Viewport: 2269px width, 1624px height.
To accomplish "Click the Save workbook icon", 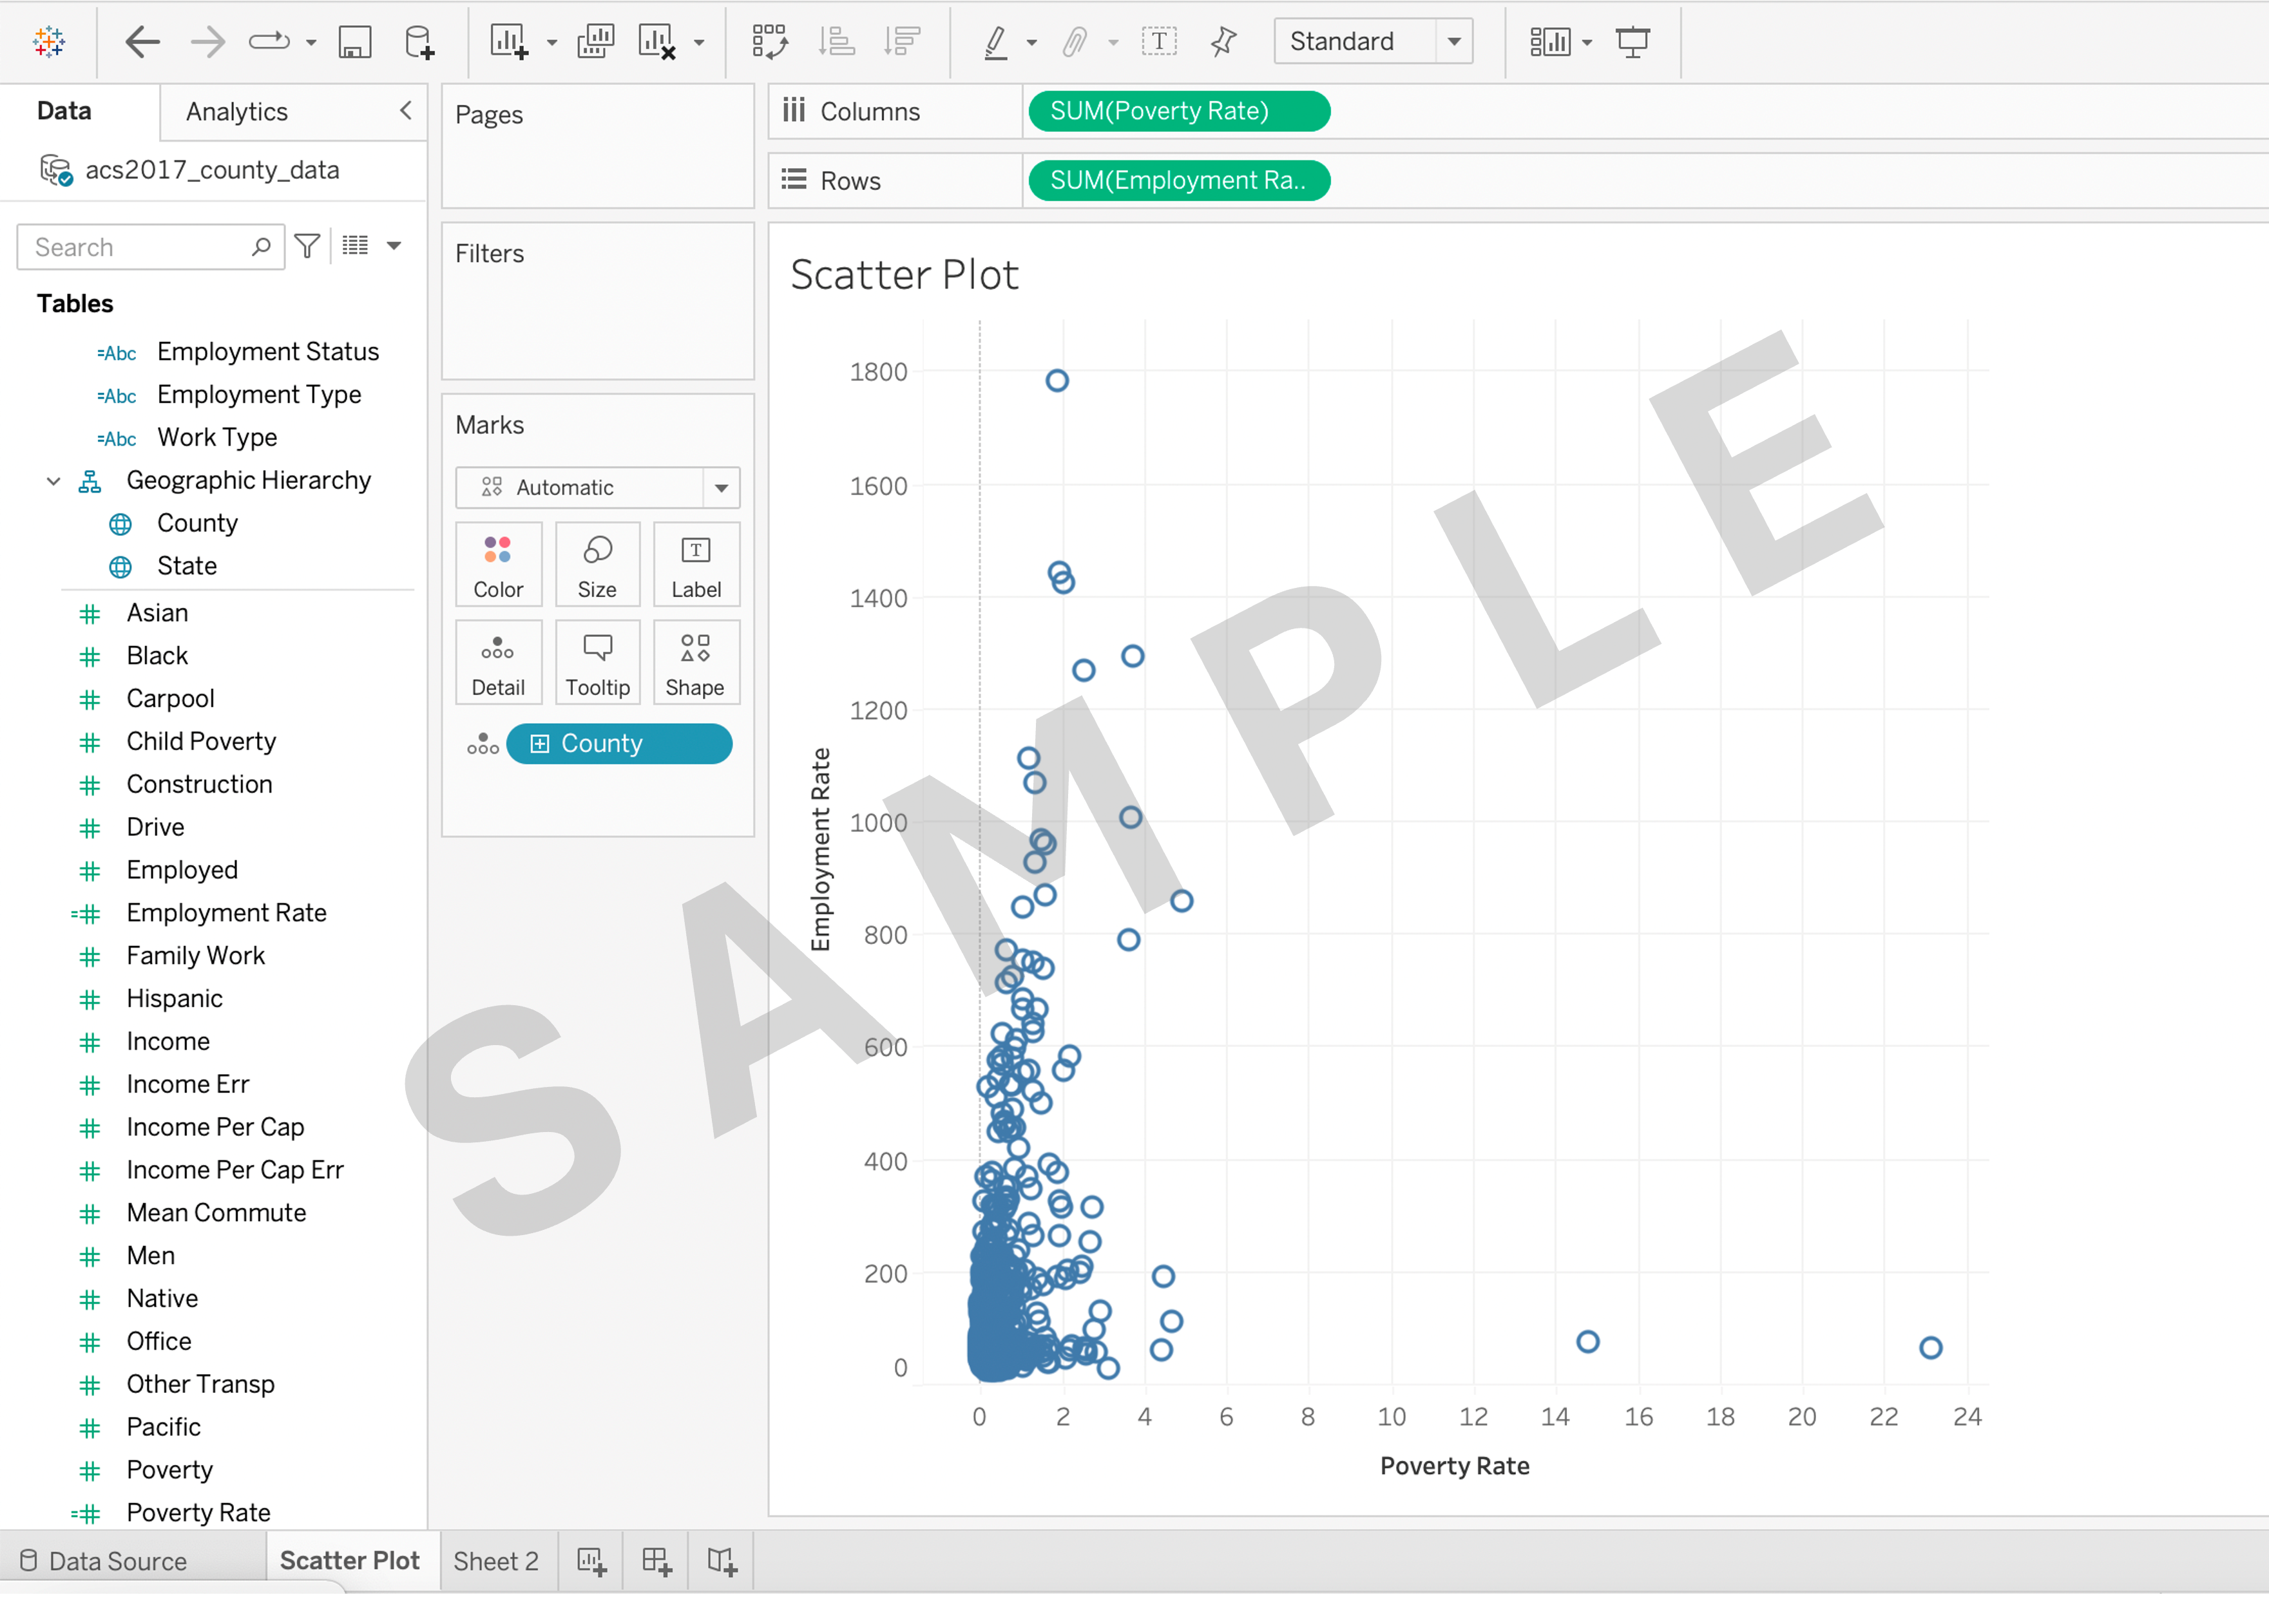I will (354, 42).
